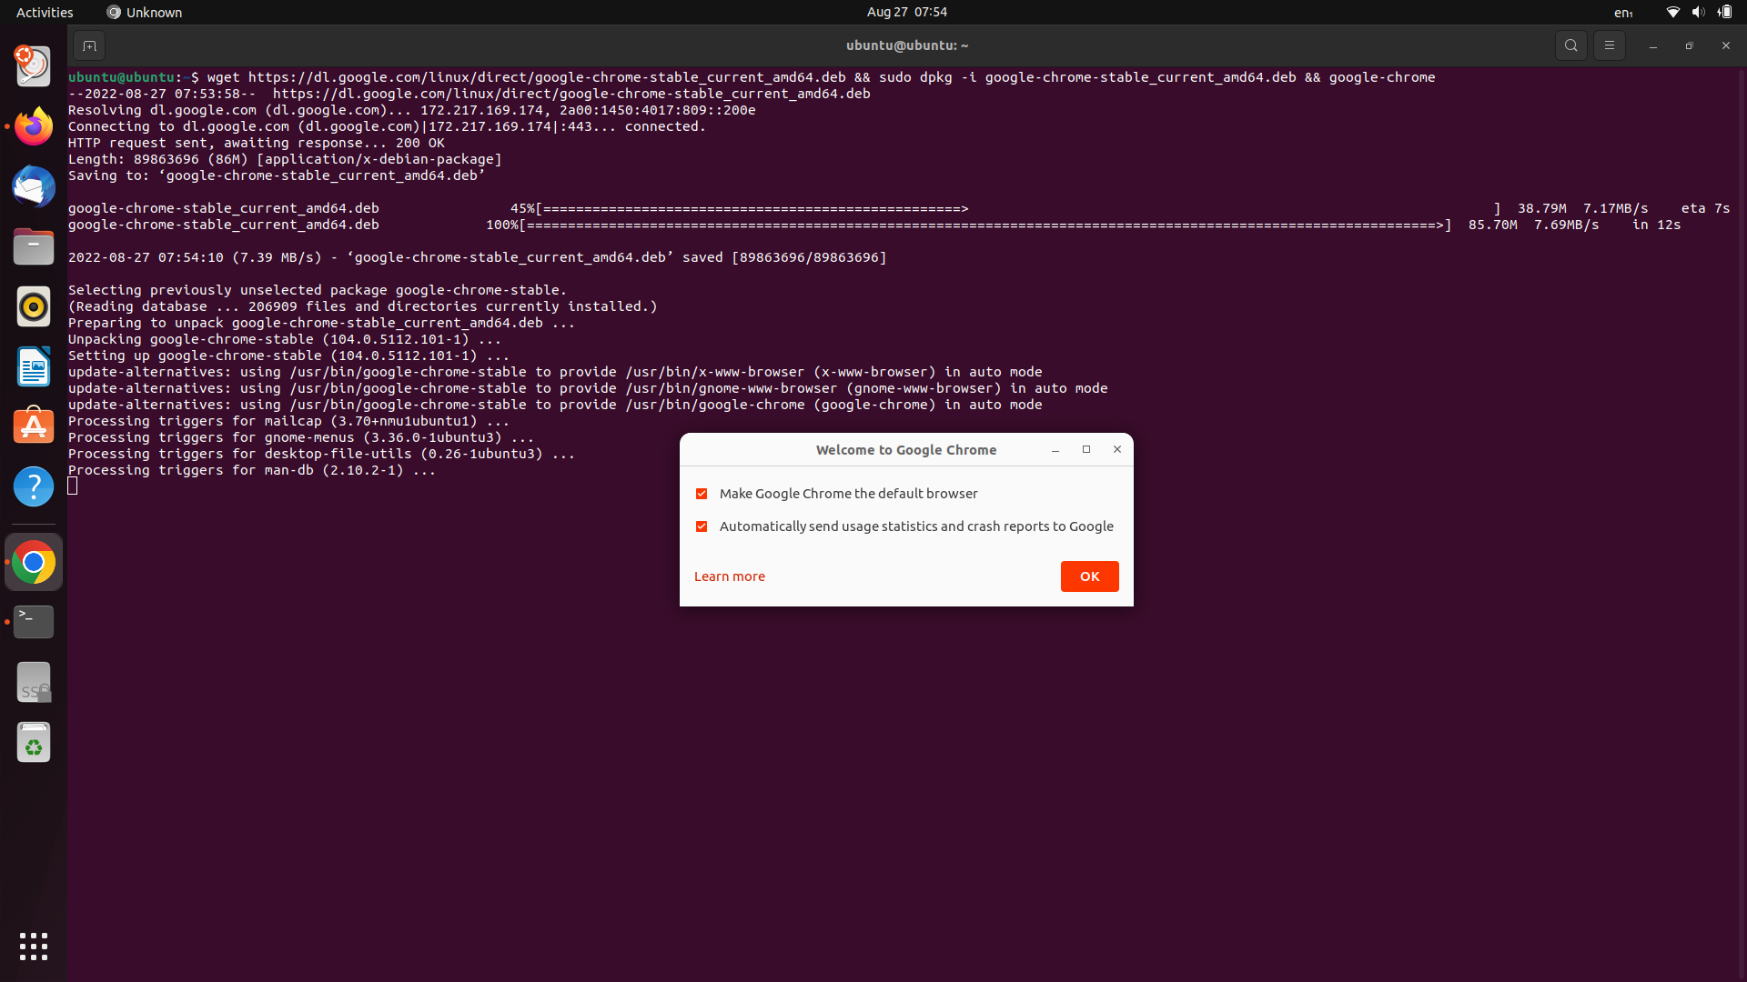Viewport: 1747px width, 982px height.
Task: Open the Help icon in dock
Action: [34, 486]
